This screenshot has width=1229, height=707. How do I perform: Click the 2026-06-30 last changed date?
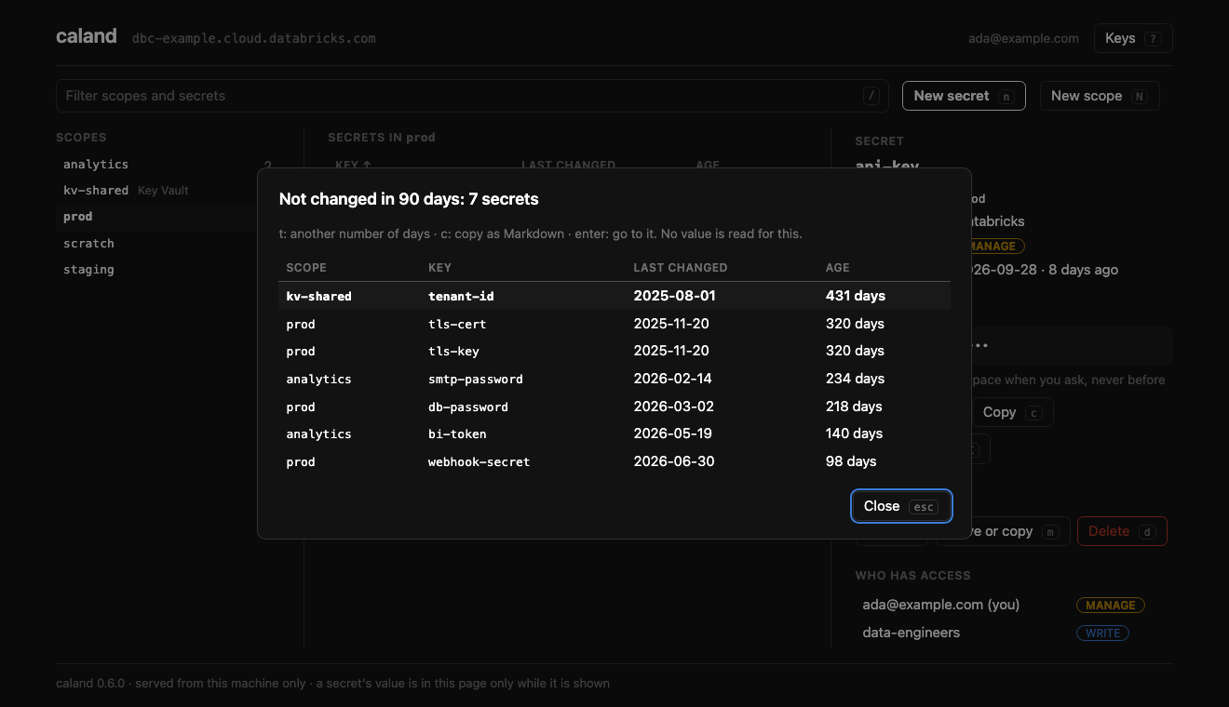pyautogui.click(x=674, y=461)
